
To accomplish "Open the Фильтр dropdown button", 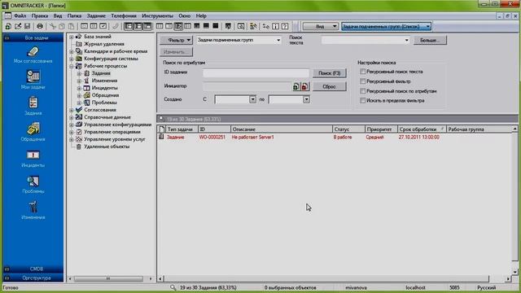I will coord(176,40).
